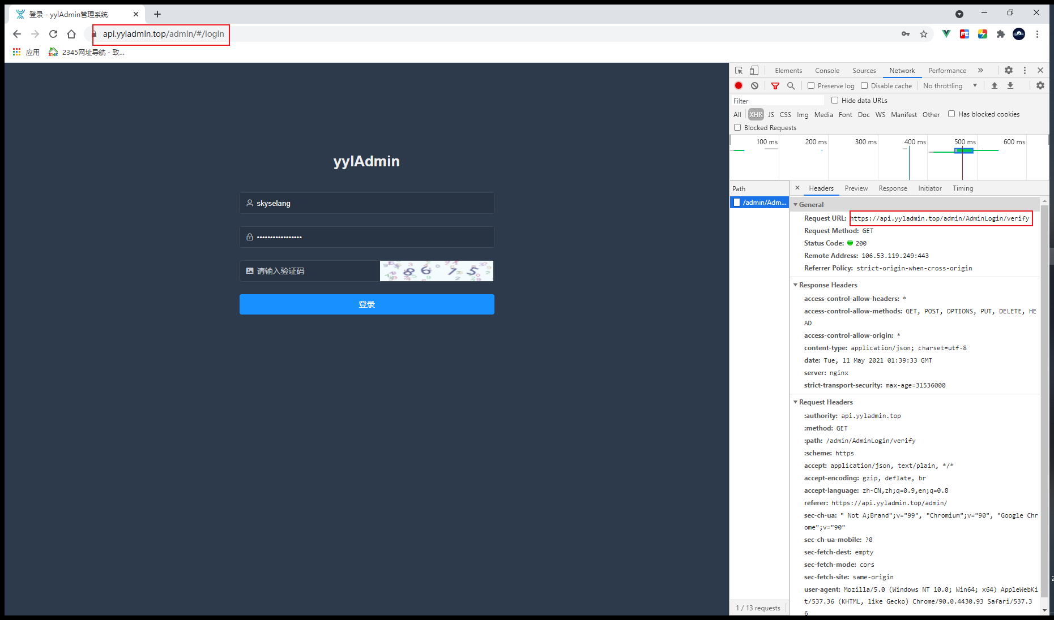Enable the Preserve log checkbox
The height and width of the screenshot is (620, 1054).
point(811,85)
